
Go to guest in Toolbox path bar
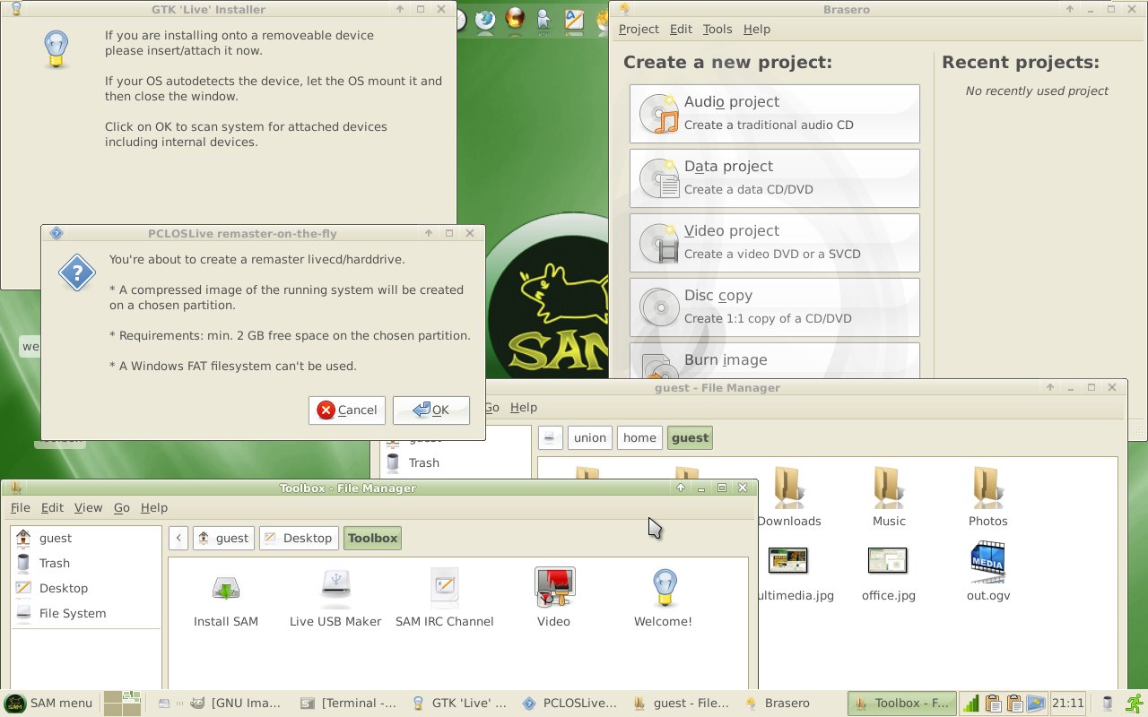coord(223,538)
